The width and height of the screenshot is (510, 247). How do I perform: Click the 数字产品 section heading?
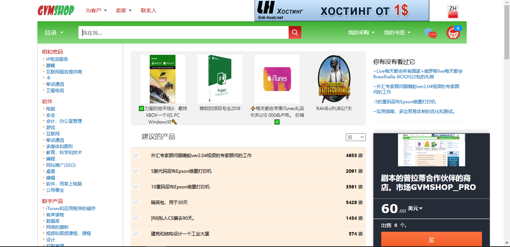point(52,201)
